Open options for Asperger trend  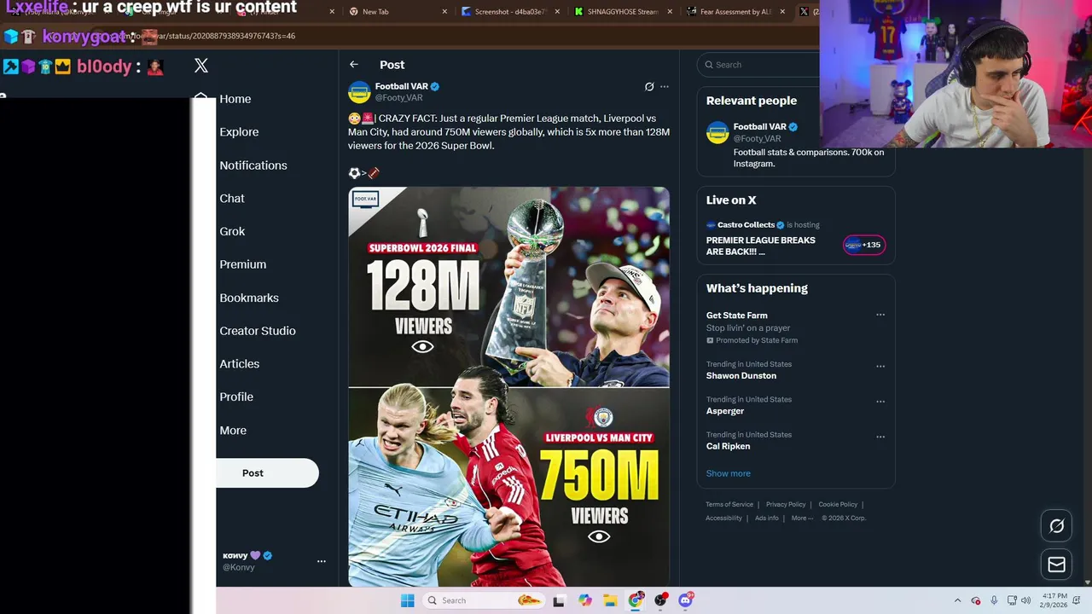coord(880,402)
